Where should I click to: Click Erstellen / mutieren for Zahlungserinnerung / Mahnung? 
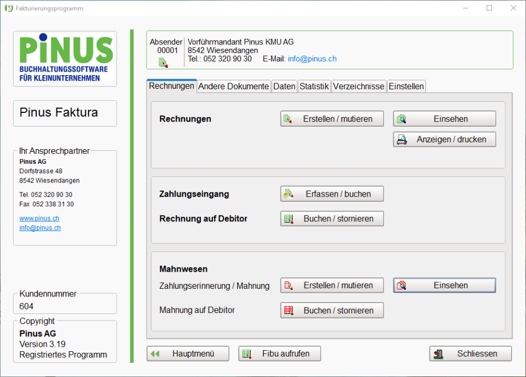click(332, 285)
